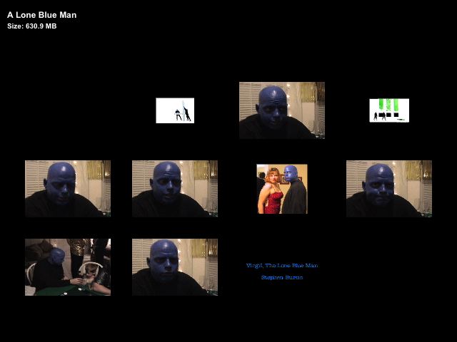Click the "Virgil, The Lone Blue Man" title text
The height and width of the screenshot is (342, 457).
click(282, 266)
